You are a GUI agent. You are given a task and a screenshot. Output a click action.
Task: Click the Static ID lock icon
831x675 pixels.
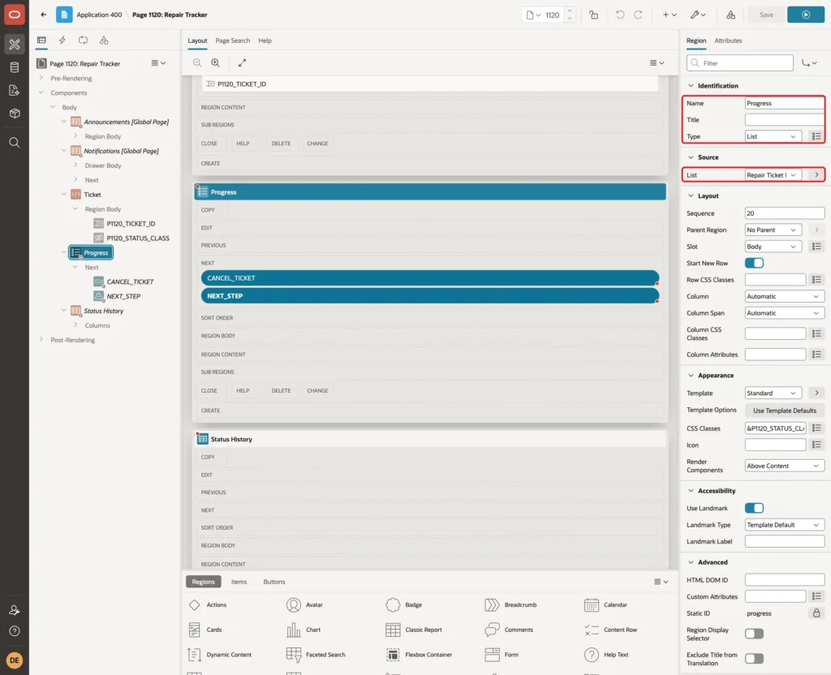tap(816, 613)
